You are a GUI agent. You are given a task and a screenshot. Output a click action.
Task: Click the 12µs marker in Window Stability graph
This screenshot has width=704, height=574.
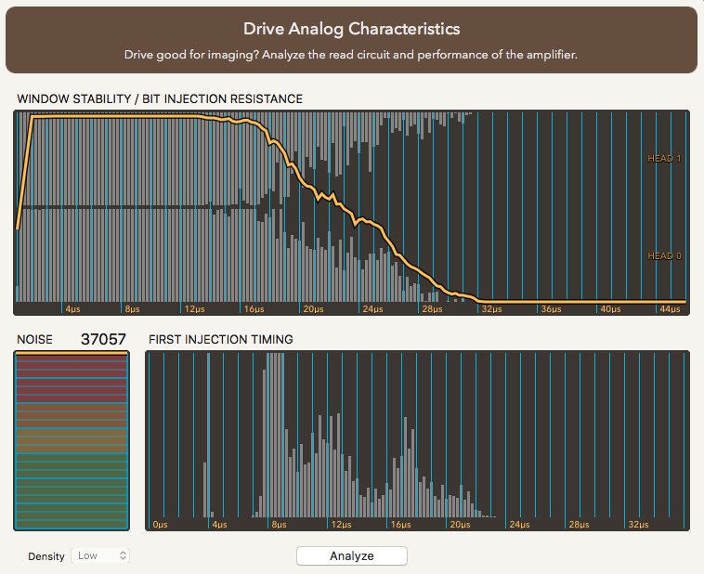(194, 308)
